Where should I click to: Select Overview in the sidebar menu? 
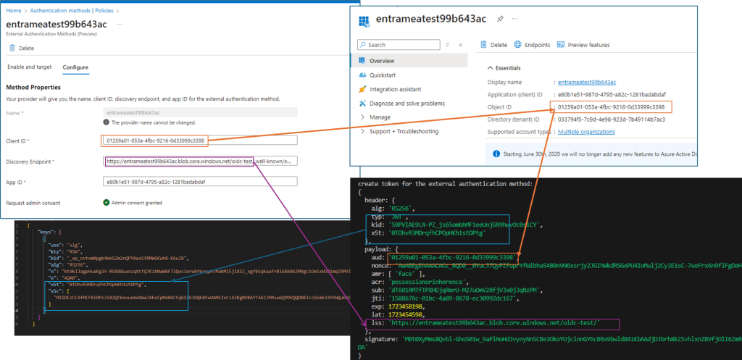point(381,61)
